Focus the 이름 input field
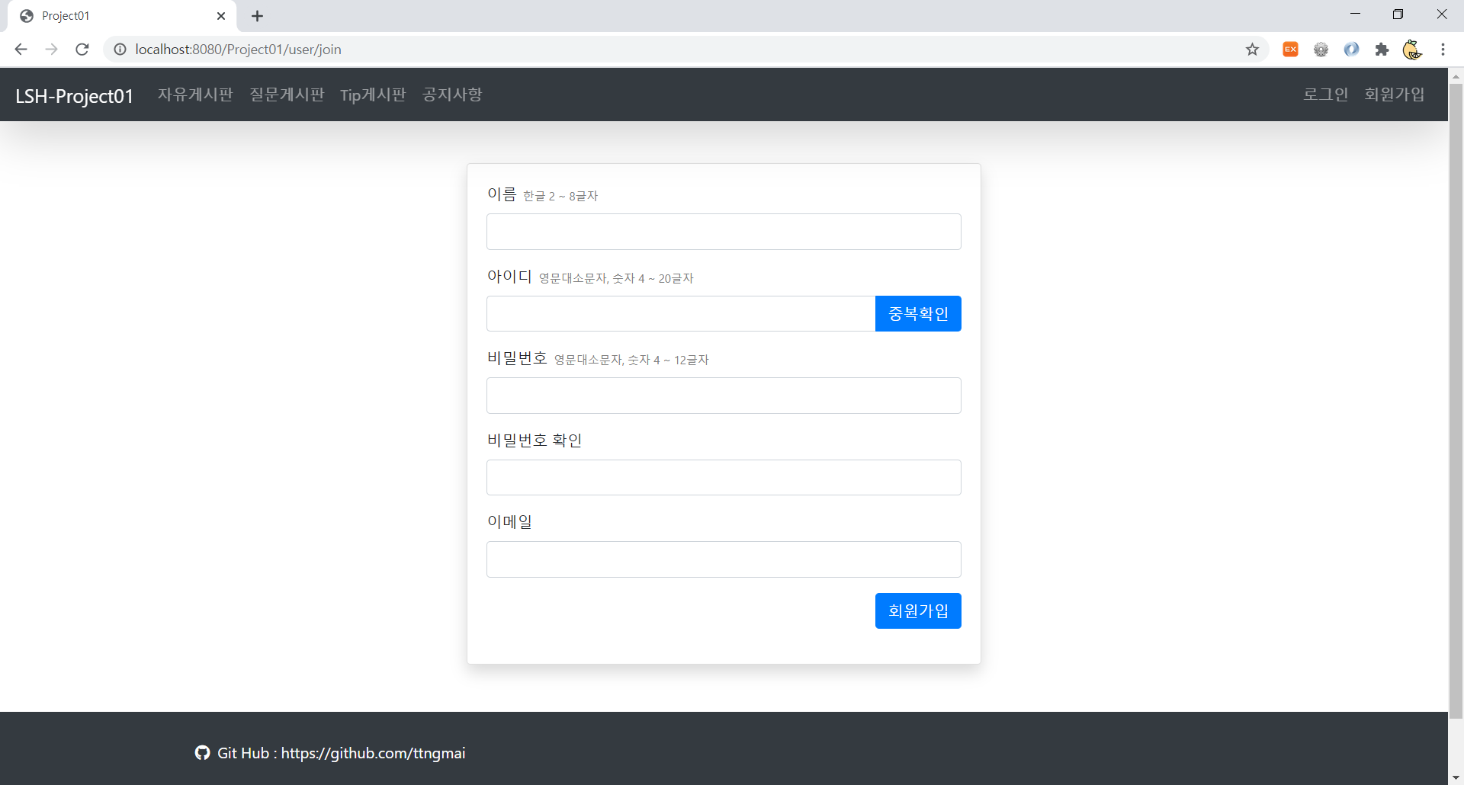This screenshot has width=1464, height=785. [724, 232]
